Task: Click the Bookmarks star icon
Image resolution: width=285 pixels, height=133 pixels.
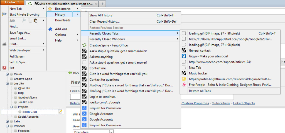Action: [50, 9]
